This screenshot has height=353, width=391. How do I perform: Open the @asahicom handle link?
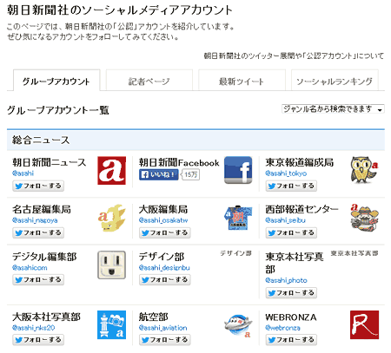click(30, 267)
